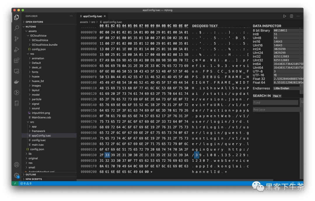Collapse the GCloudVoice parent folder

click(x=49, y=36)
